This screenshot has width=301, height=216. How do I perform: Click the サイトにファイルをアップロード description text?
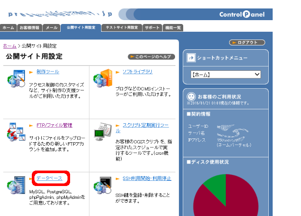[x=57, y=144]
